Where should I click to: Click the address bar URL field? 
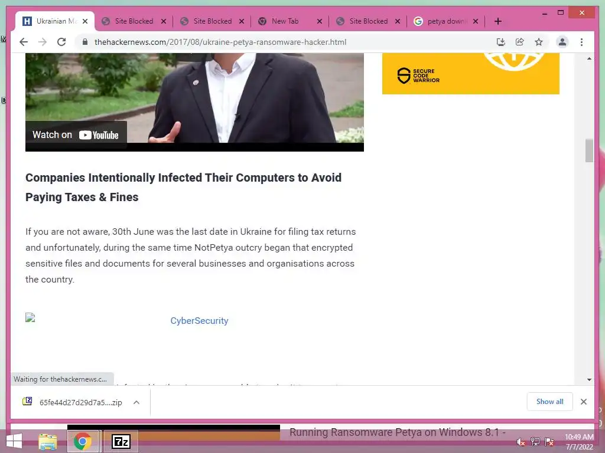285,42
